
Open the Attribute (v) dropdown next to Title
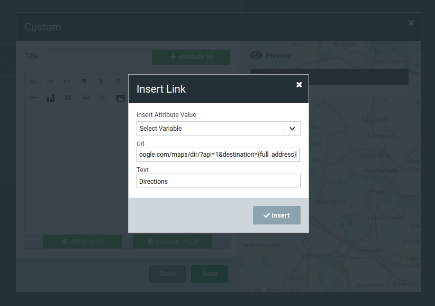pos(191,57)
